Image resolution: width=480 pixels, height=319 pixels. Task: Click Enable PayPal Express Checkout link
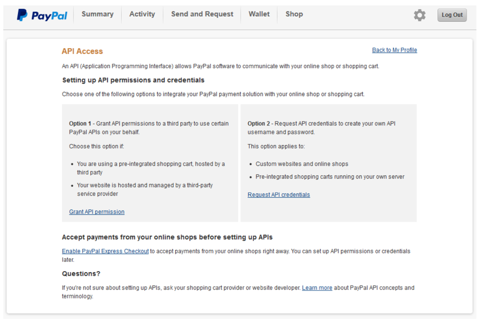click(105, 251)
